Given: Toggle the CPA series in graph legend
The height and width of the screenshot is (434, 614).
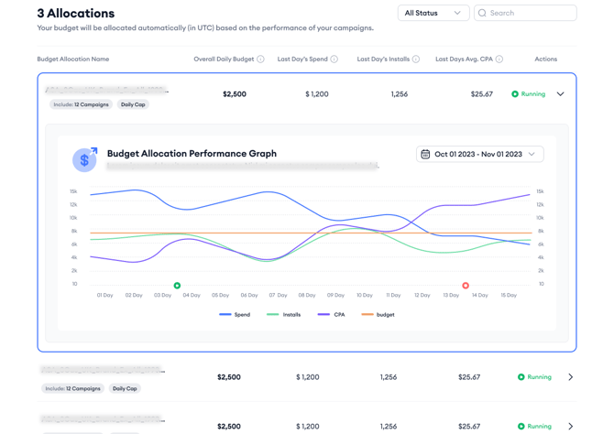Looking at the screenshot, I should (x=332, y=315).
